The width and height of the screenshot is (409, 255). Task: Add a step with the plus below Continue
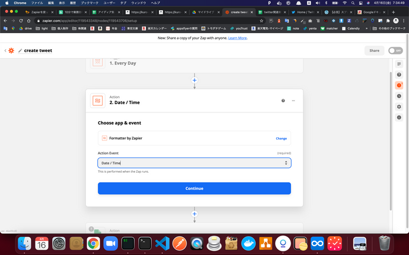click(194, 214)
